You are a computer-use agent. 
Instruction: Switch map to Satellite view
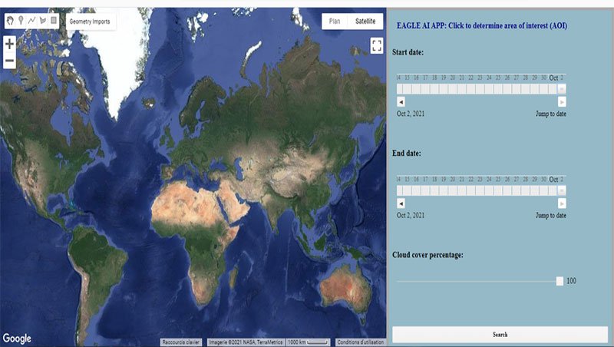(365, 21)
